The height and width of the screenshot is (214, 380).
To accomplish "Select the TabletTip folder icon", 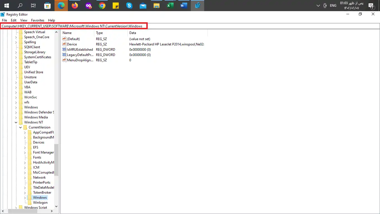I will click(21, 62).
